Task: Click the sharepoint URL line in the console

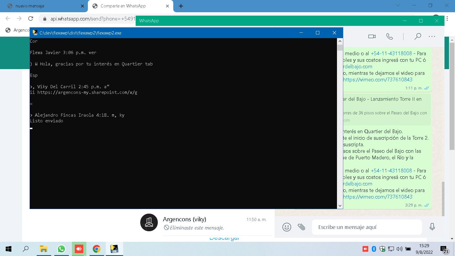Action: point(84,92)
